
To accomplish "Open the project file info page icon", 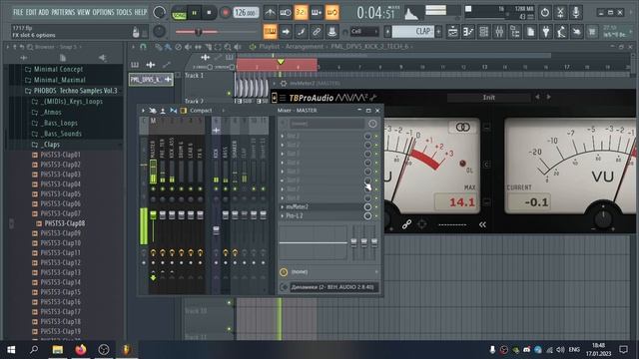I will (x=530, y=31).
